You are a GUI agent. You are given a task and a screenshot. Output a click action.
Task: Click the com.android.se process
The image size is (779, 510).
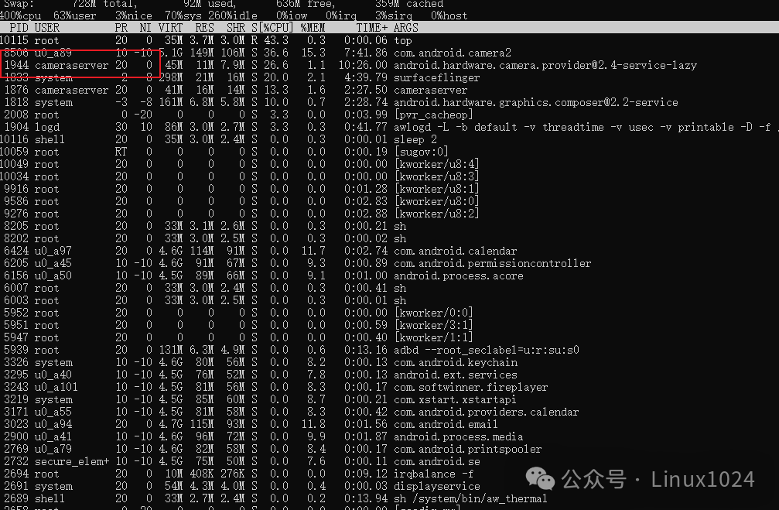tap(437, 462)
